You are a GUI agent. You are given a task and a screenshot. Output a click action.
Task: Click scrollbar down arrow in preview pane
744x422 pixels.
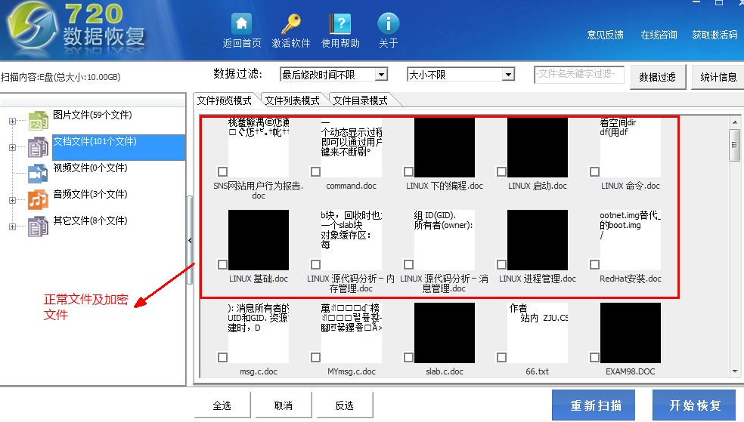pyautogui.click(x=734, y=371)
